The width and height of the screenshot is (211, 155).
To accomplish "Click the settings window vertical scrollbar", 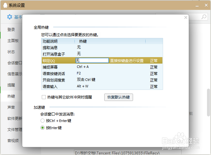I will tap(209, 102).
